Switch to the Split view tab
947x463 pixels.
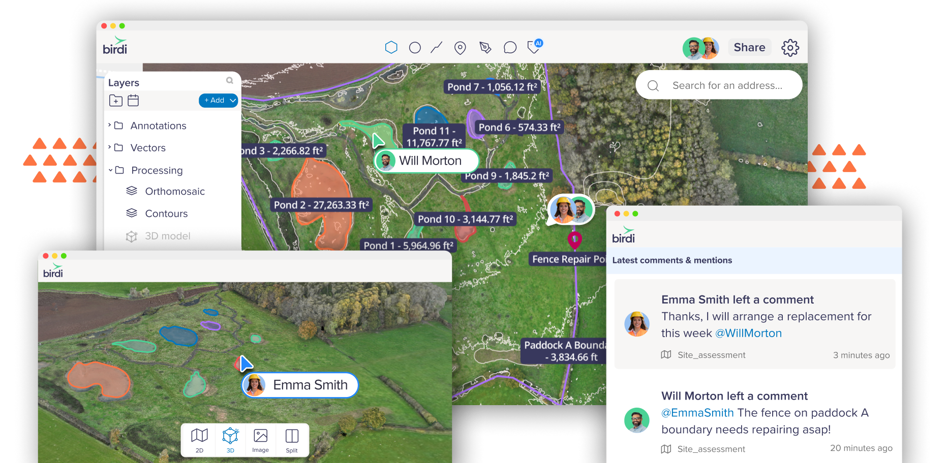click(x=291, y=440)
